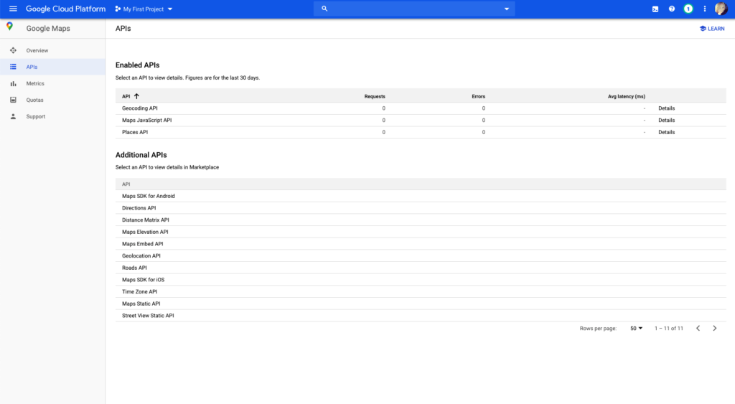Click inside the top search field

tap(414, 9)
